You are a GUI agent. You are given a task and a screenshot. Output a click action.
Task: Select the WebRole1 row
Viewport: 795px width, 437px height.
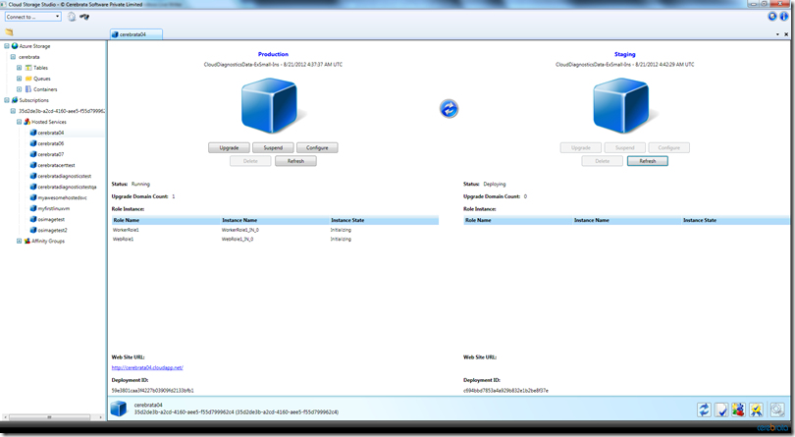pos(275,239)
